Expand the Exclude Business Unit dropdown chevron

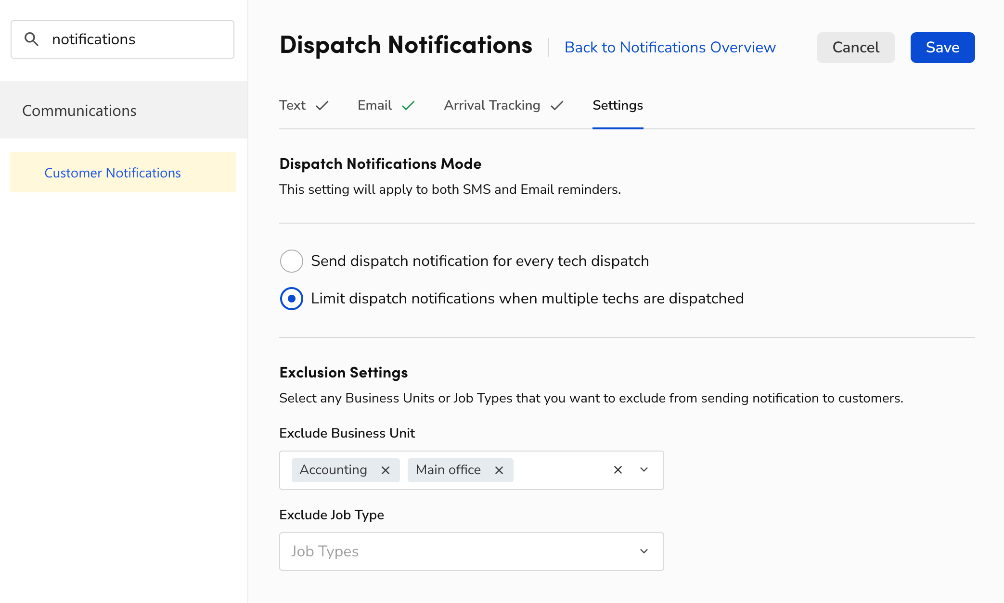tap(644, 470)
